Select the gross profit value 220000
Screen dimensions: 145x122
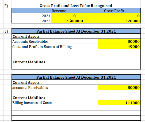[119, 21]
